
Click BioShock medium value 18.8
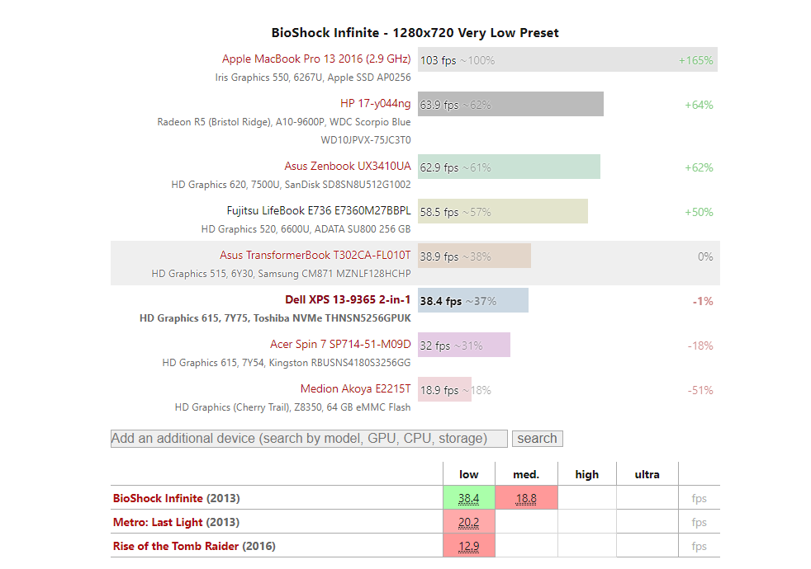pos(526,498)
